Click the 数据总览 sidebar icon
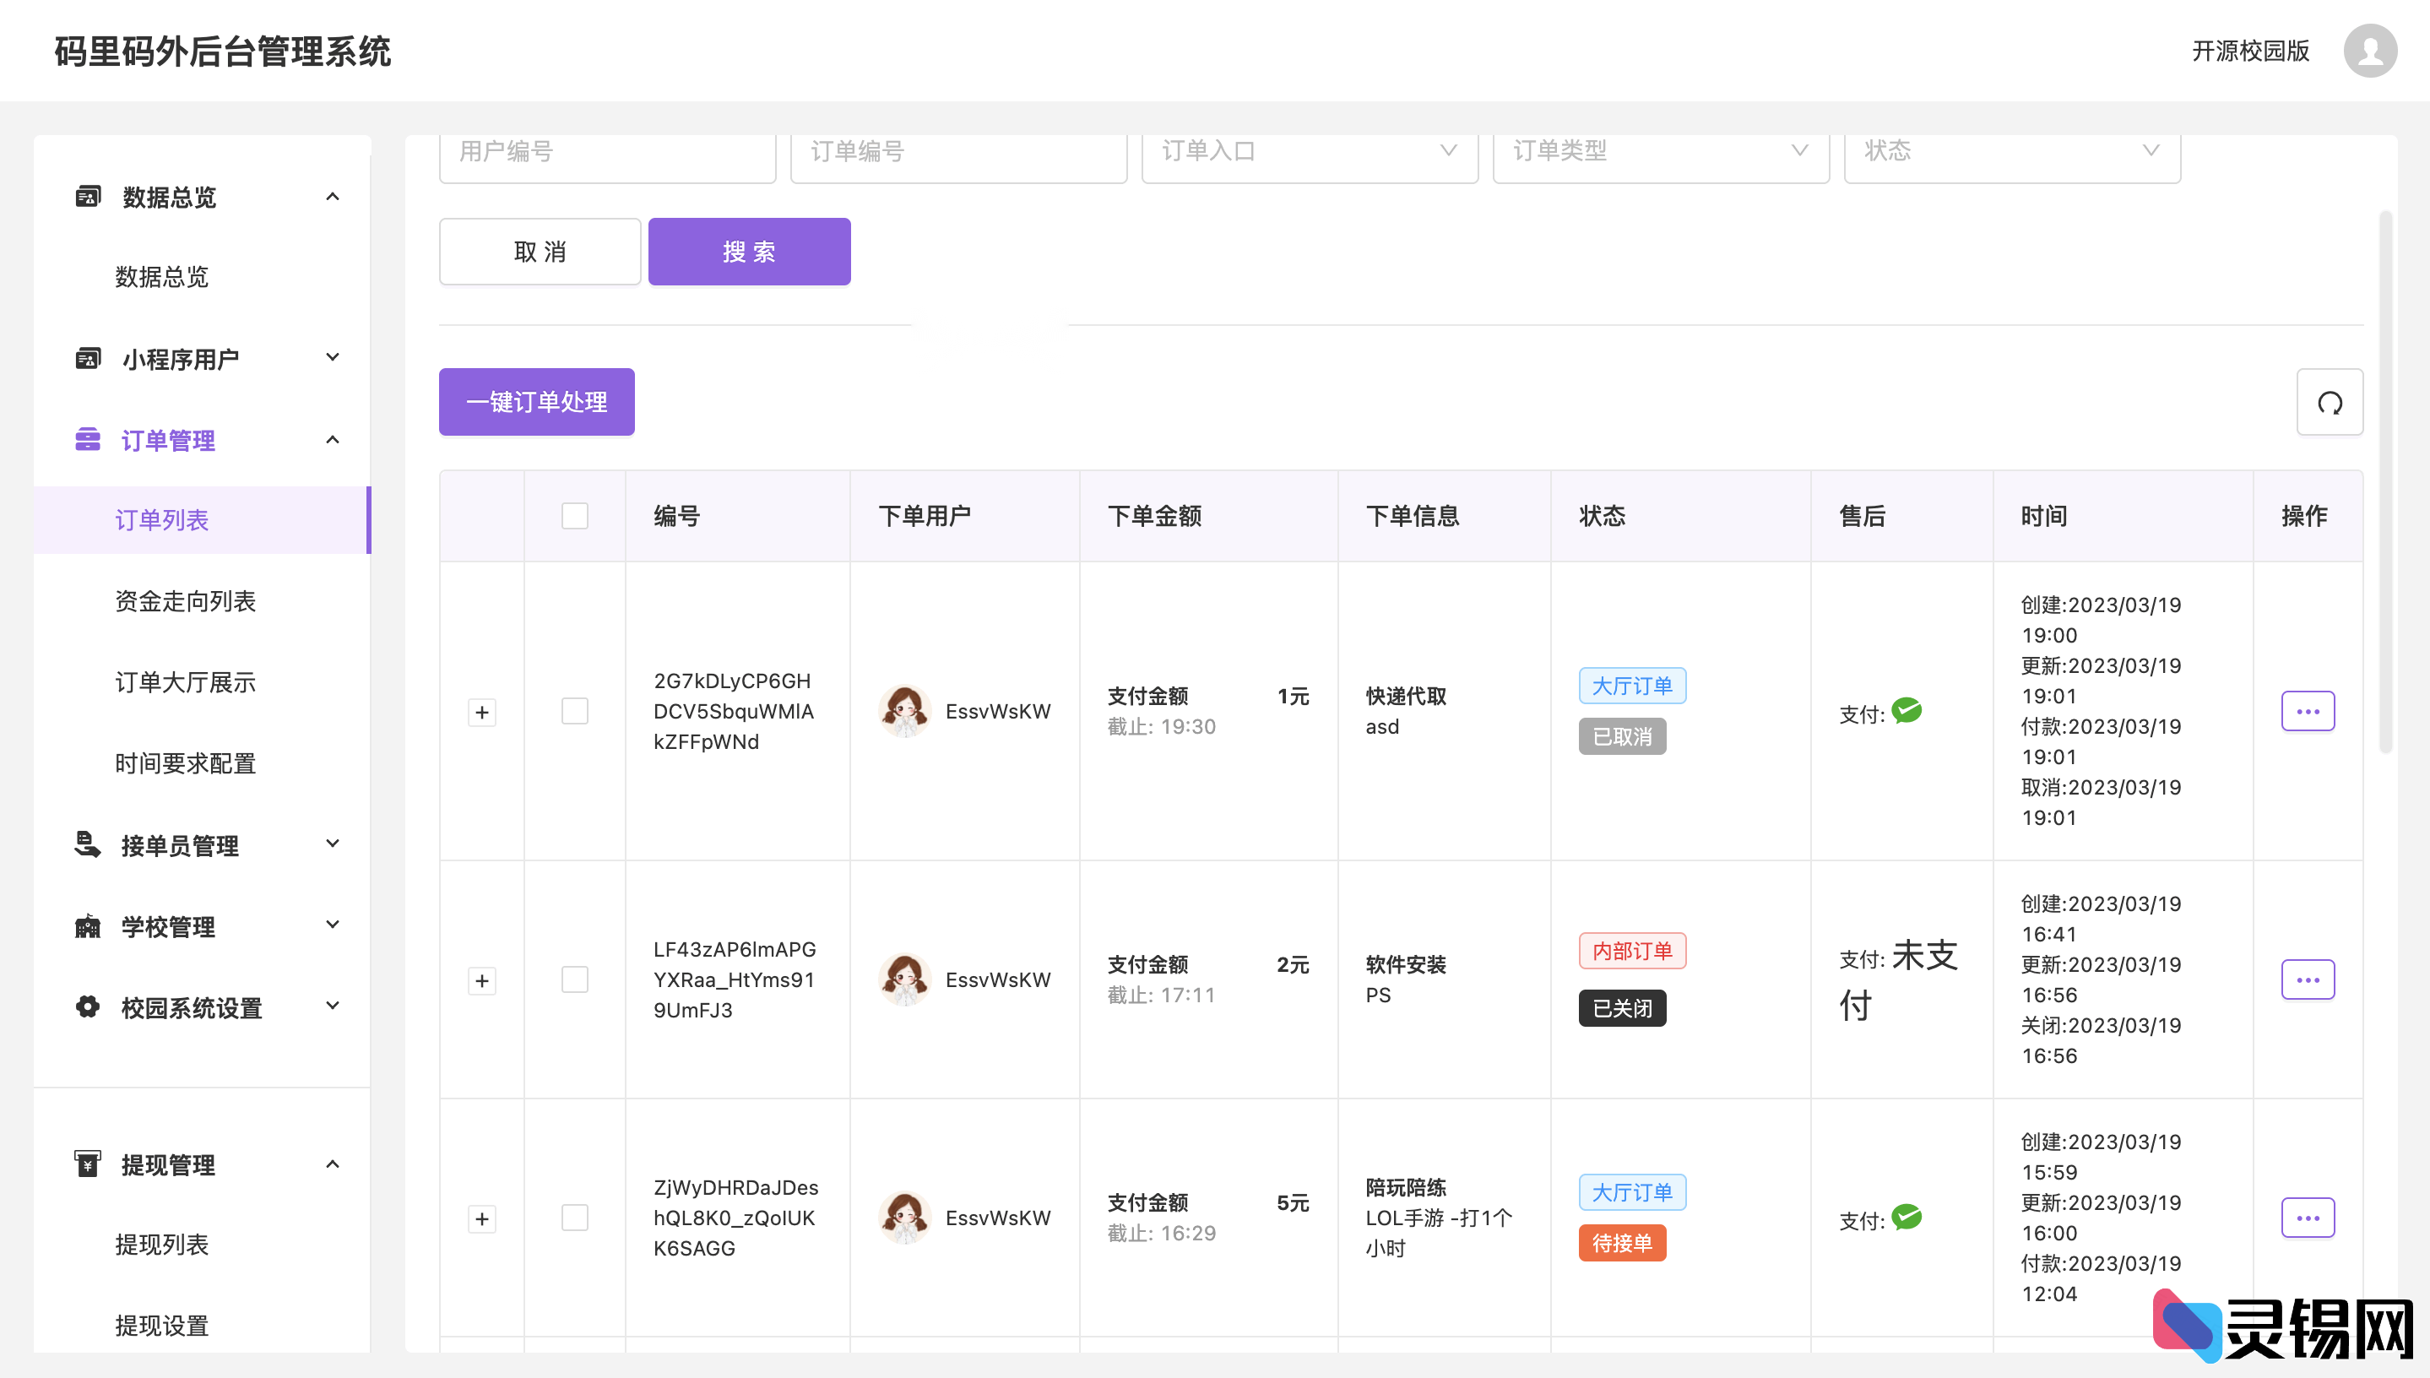The image size is (2430, 1378). (87, 195)
